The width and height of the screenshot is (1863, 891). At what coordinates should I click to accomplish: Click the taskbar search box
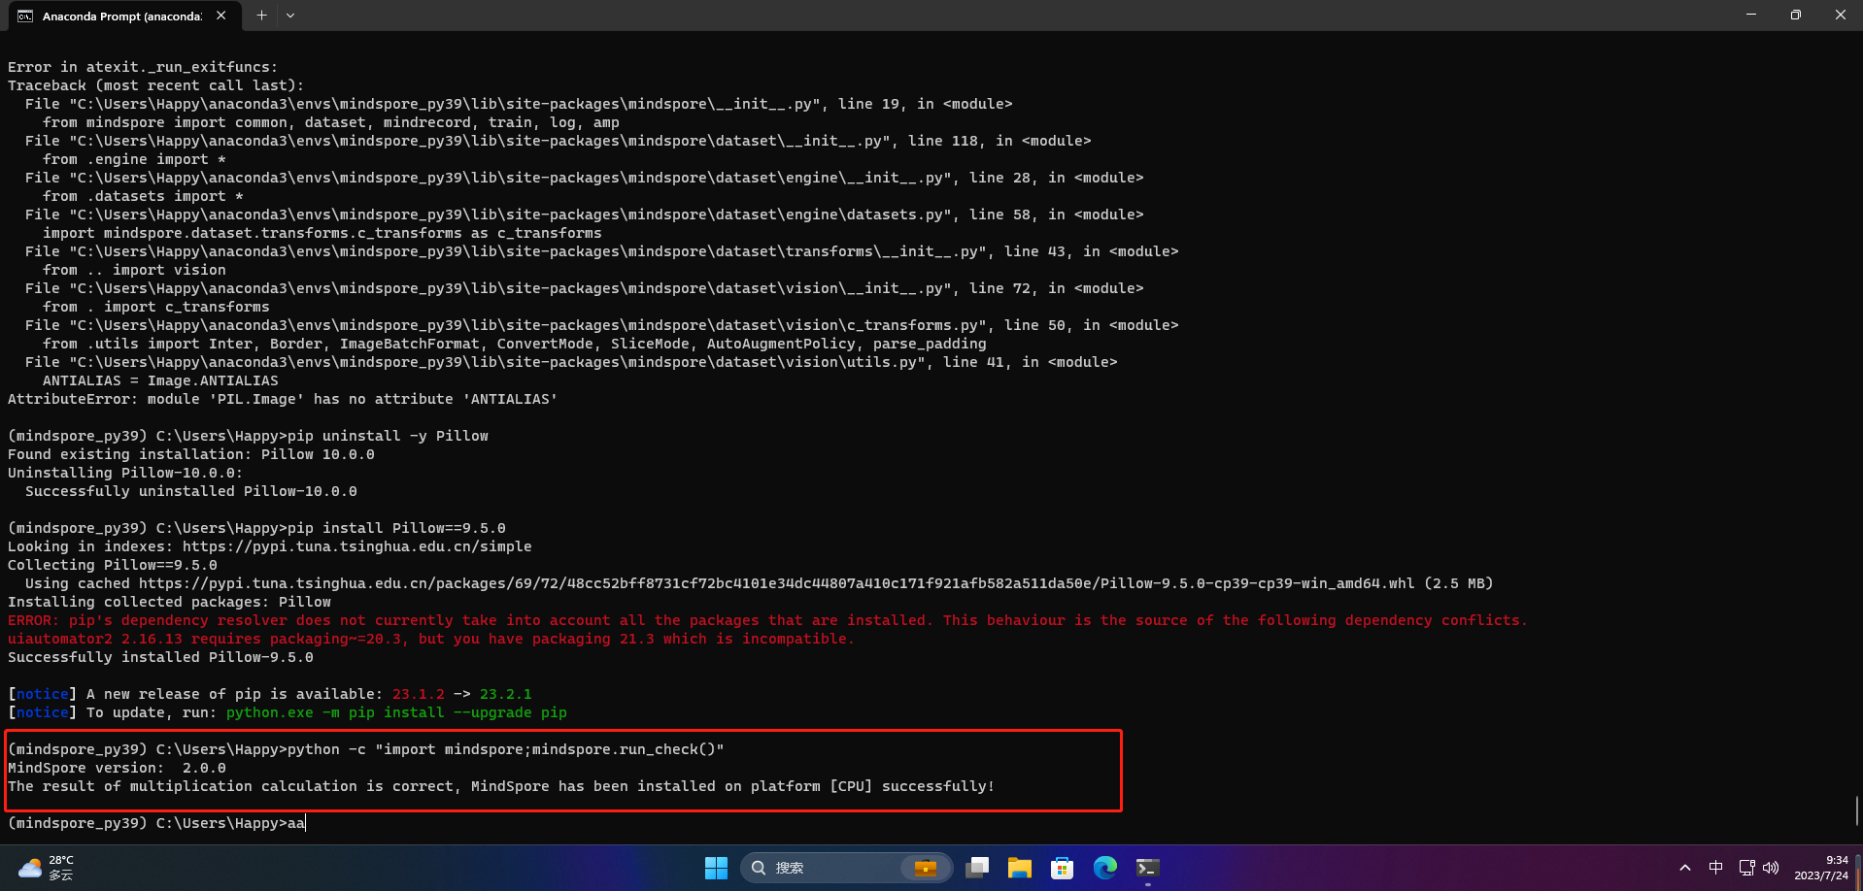point(846,868)
